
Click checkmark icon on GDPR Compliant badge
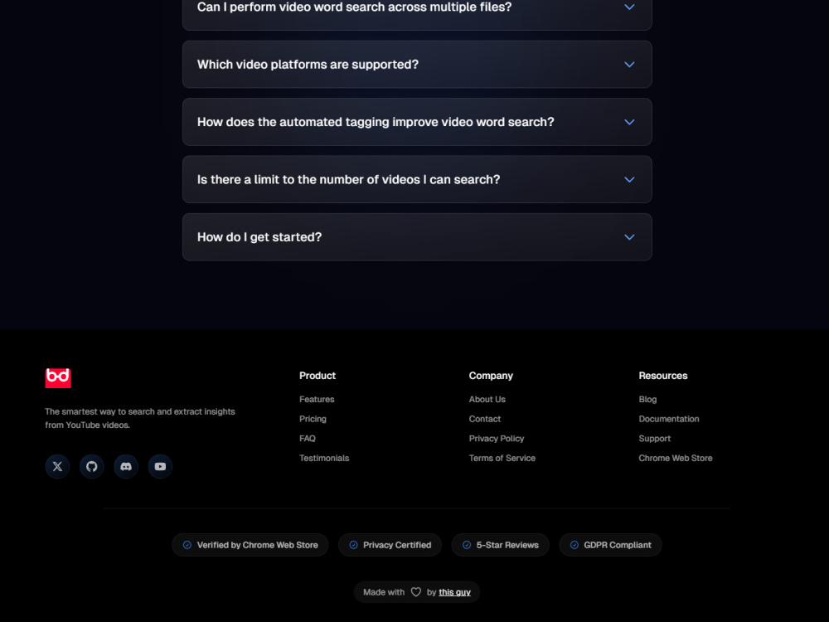pyautogui.click(x=574, y=545)
